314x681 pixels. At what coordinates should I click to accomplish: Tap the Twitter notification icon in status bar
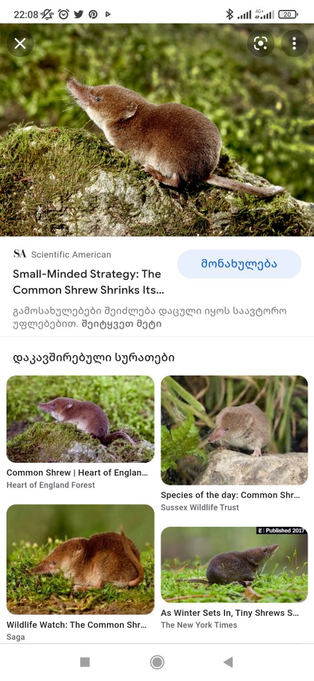[78, 15]
